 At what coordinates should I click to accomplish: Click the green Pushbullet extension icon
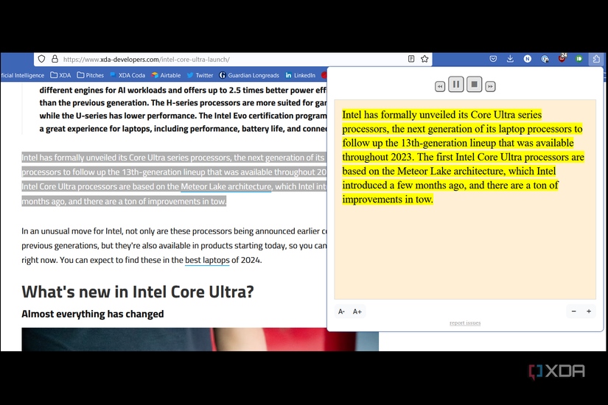579,59
